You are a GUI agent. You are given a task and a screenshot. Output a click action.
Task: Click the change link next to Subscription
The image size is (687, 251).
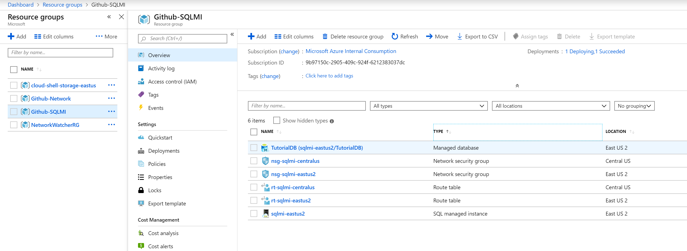click(289, 51)
